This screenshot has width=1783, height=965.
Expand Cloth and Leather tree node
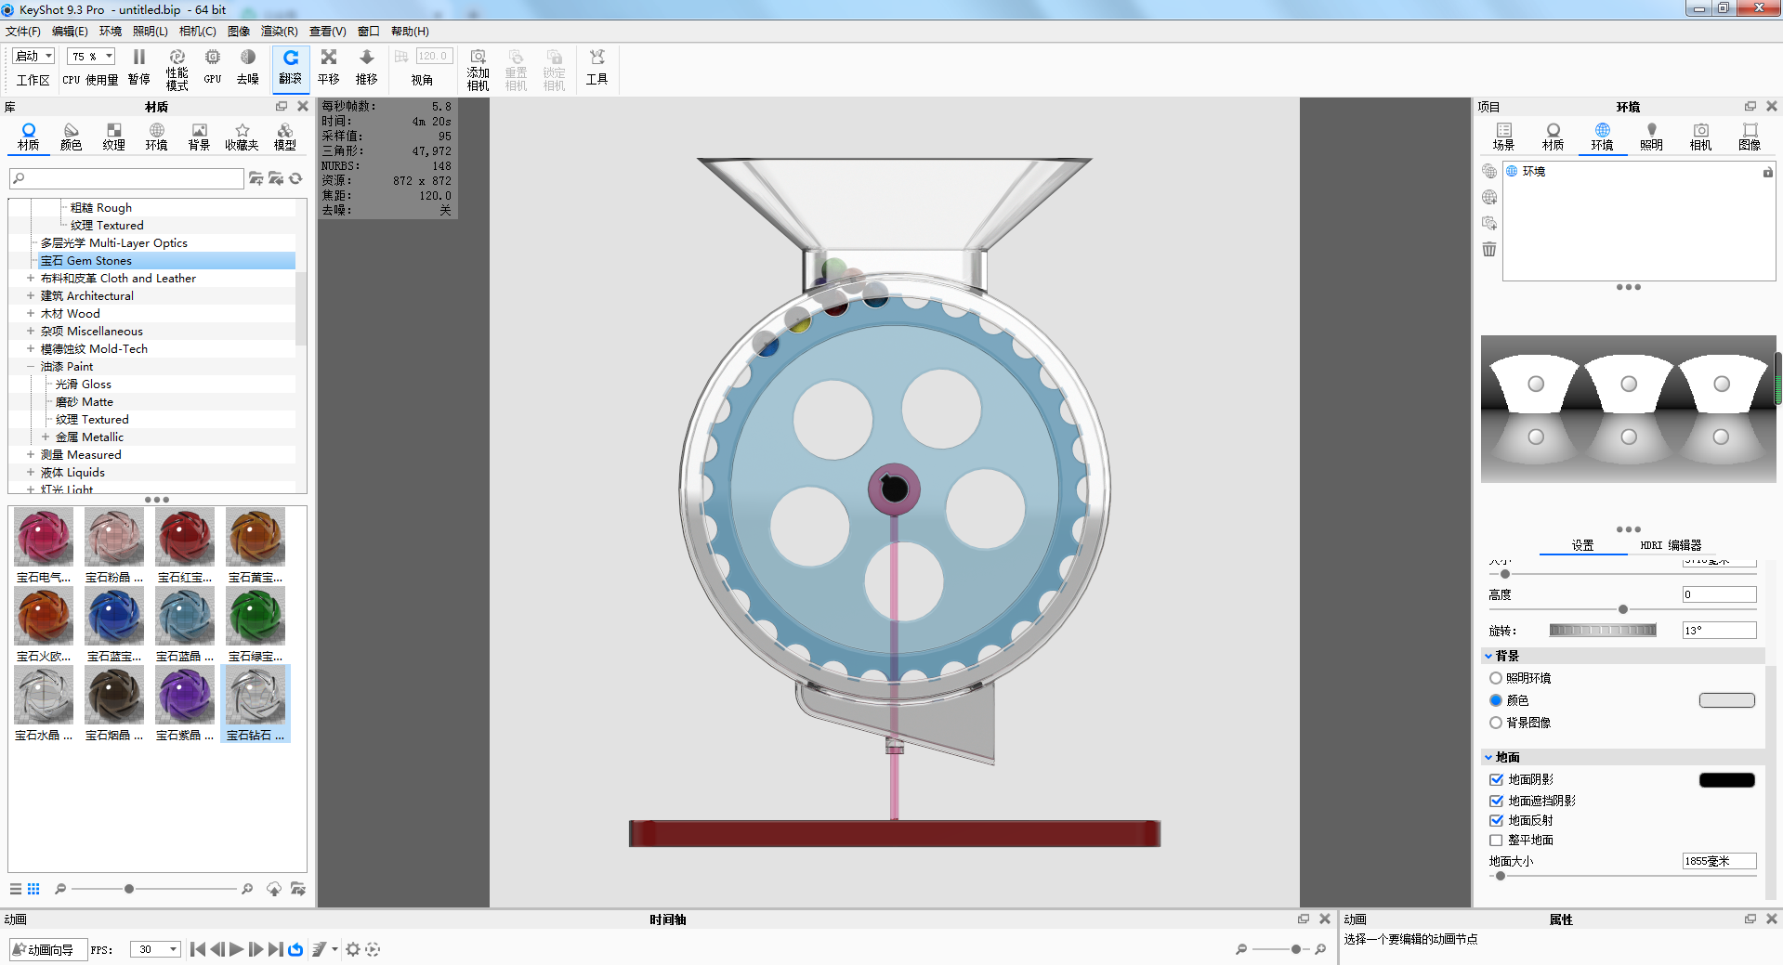tap(31, 278)
